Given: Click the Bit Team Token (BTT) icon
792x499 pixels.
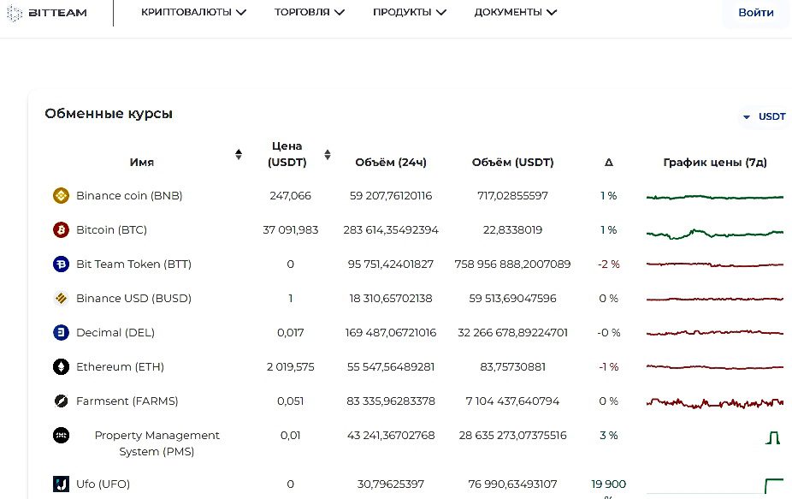Looking at the screenshot, I should coord(61,264).
